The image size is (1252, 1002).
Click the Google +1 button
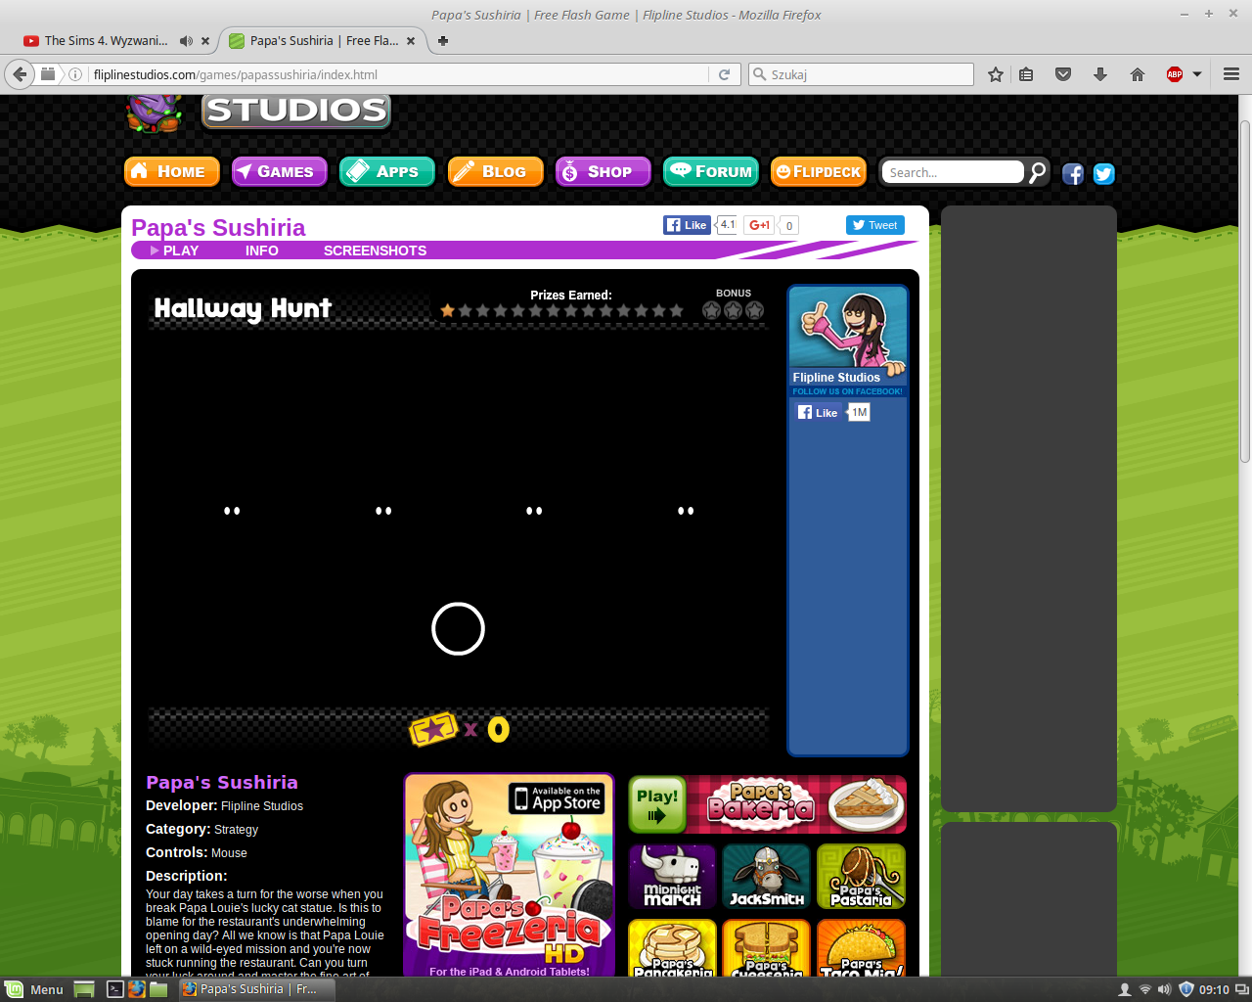click(759, 225)
